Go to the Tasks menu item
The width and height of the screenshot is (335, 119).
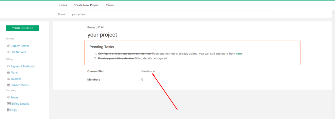pos(110,5)
